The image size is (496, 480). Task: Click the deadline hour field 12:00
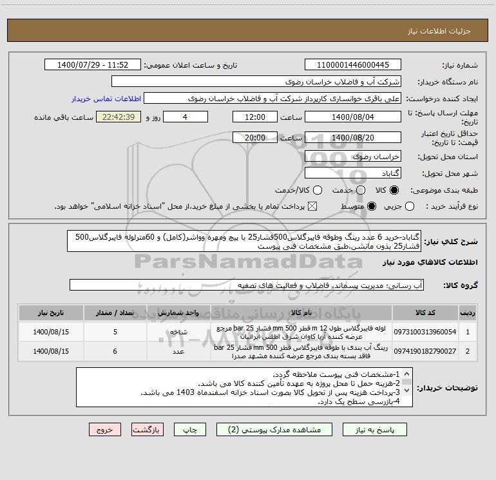point(255,117)
